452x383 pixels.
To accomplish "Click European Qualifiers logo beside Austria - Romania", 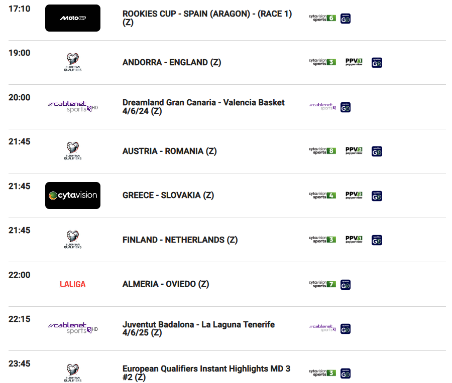I will click(x=73, y=151).
